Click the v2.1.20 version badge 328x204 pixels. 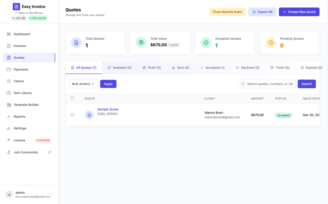click(x=19, y=18)
